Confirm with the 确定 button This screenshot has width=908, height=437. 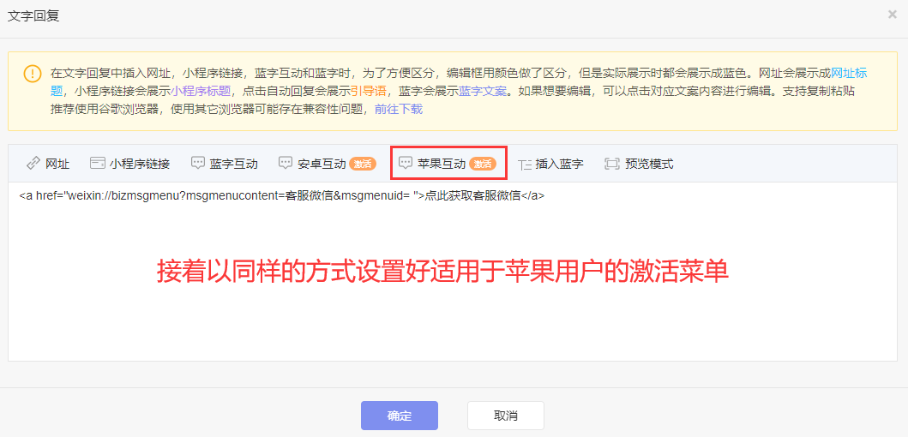[400, 416]
